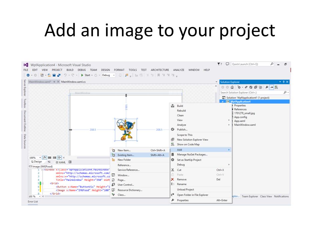Image resolution: width=320 pixels, height=240 pixels.
Task: Click the Find in Files icon
Action: tap(127, 75)
